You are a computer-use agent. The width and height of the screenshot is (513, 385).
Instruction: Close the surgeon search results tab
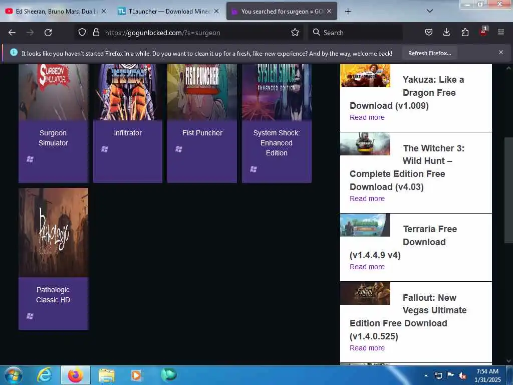coord(329,11)
